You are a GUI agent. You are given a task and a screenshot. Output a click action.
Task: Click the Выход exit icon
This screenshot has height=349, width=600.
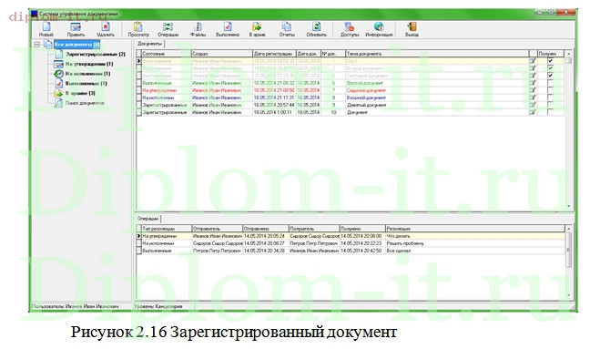pos(412,29)
